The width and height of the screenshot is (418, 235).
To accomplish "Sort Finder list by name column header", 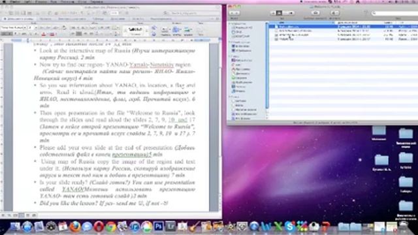I will 301,22.
